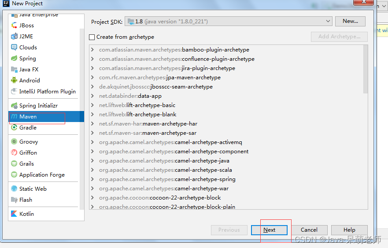
Task: Click the Cancel button
Action: (309, 230)
